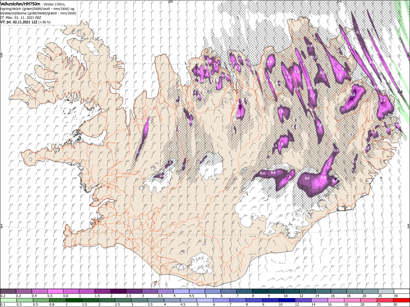410x307 pixels.
Task: Click the '3.8' snowfall value on map
Action: [x=353, y=95]
